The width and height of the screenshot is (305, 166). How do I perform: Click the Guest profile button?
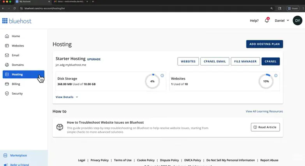tap(293, 8)
